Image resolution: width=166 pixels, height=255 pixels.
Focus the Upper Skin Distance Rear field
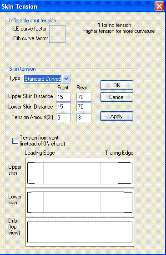click(x=84, y=97)
